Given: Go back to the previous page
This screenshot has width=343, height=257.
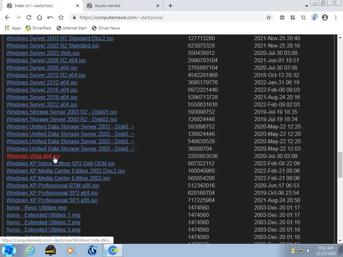Looking at the screenshot, I should (7, 17).
